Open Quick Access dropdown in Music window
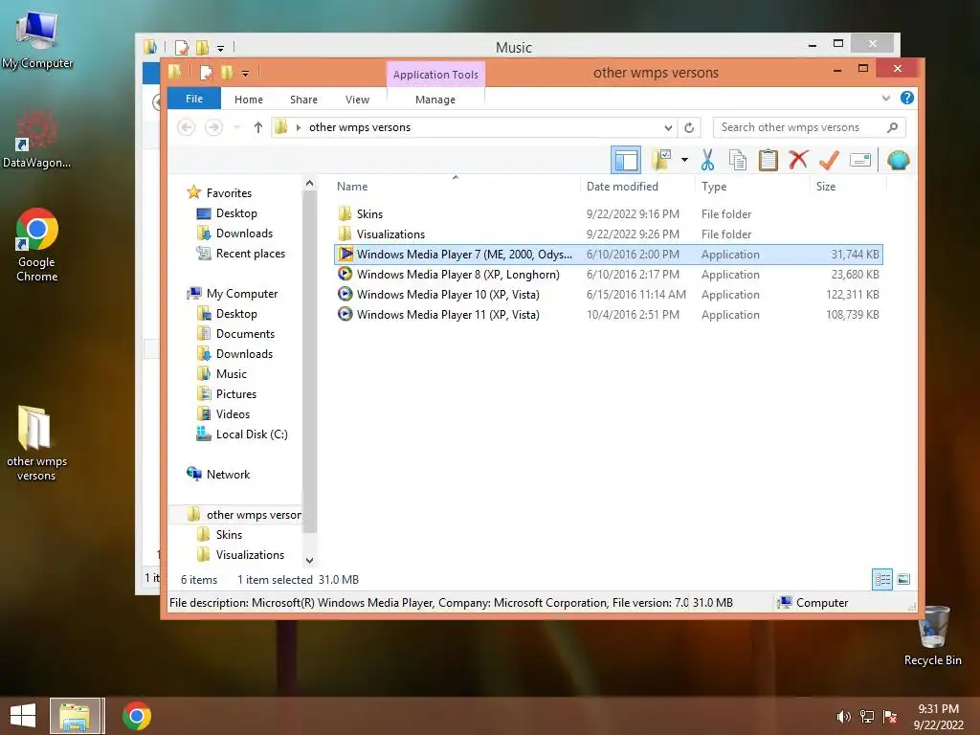This screenshot has height=735, width=980. pyautogui.click(x=221, y=48)
